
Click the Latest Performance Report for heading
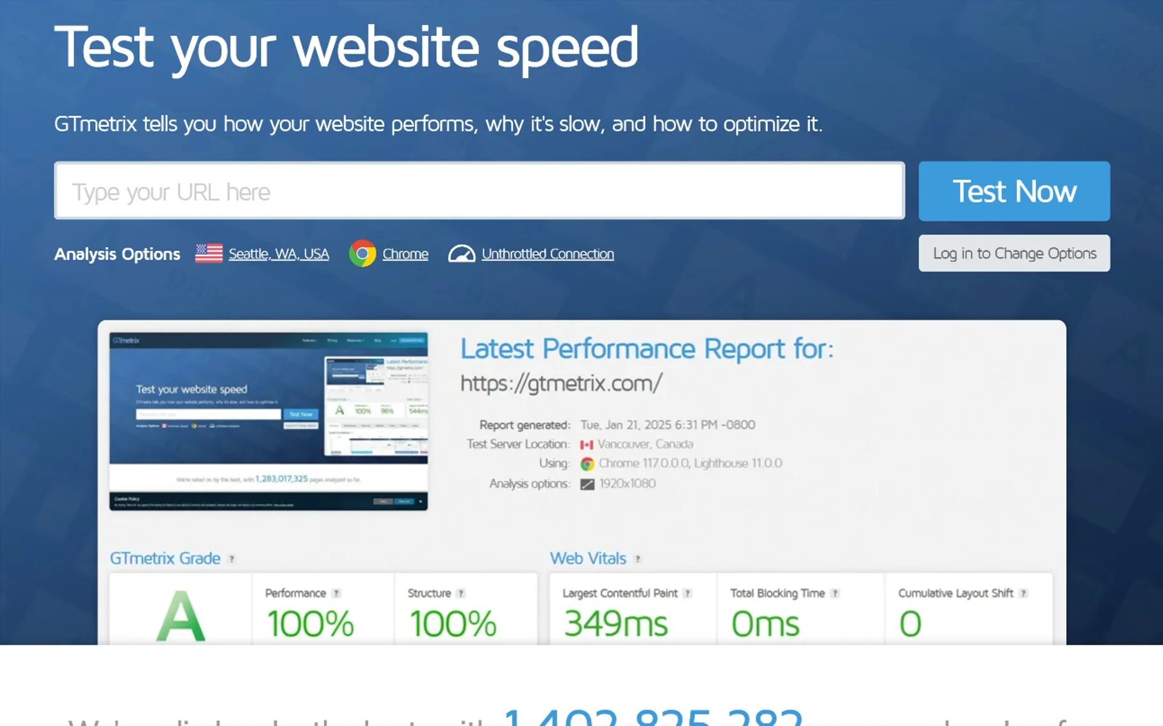point(647,350)
